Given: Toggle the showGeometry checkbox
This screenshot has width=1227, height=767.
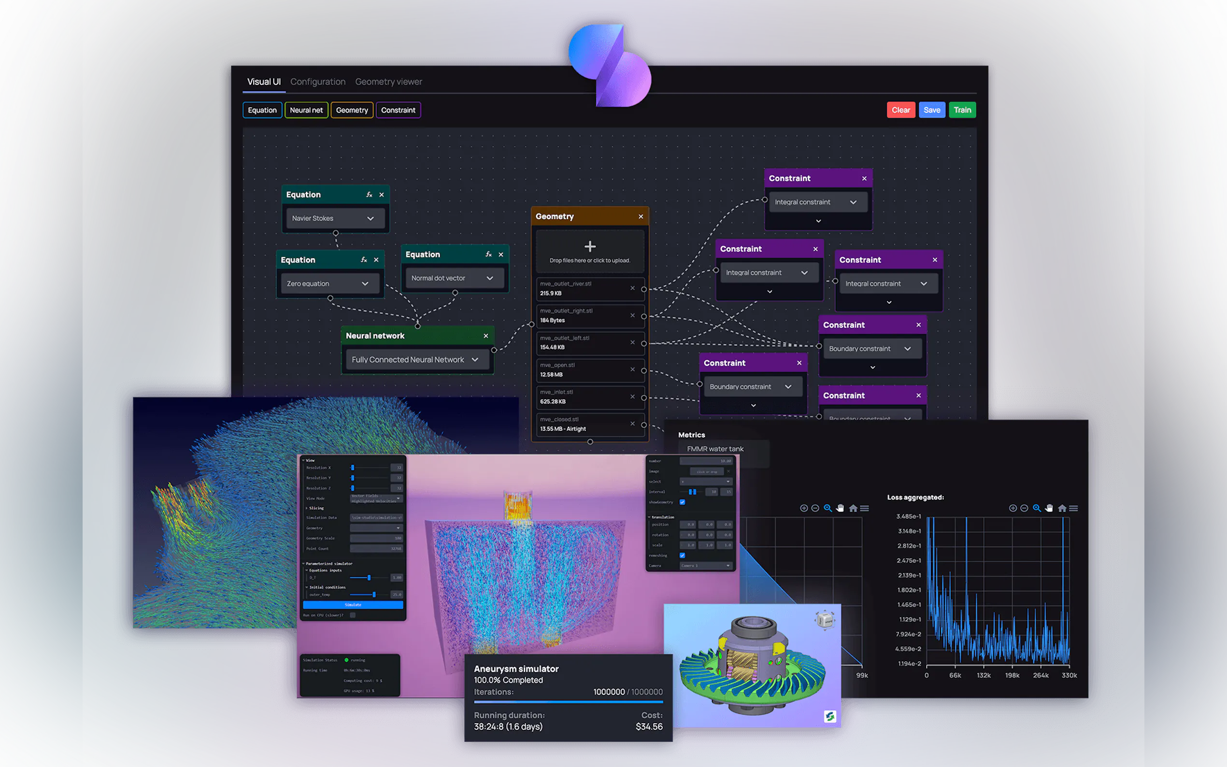Looking at the screenshot, I should click(682, 502).
